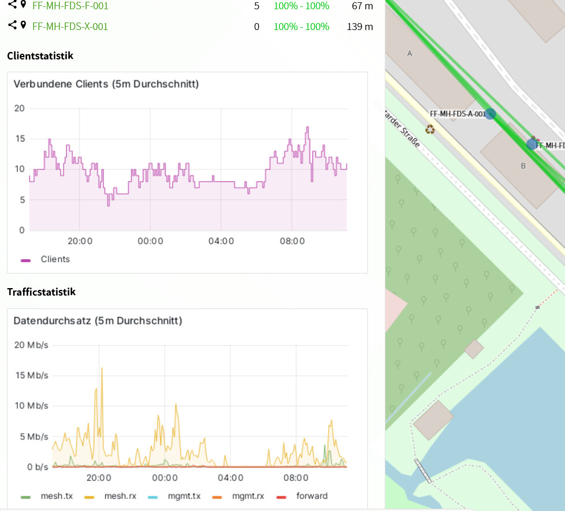
Task: Click the Datendurchsatz chart title
Action: [98, 320]
